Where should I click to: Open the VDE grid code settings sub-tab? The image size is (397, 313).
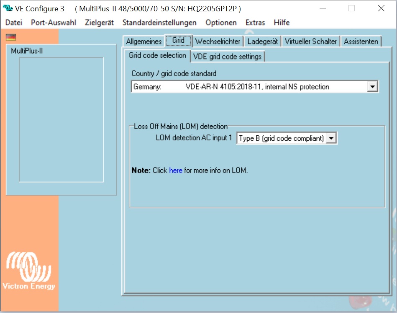tap(227, 56)
